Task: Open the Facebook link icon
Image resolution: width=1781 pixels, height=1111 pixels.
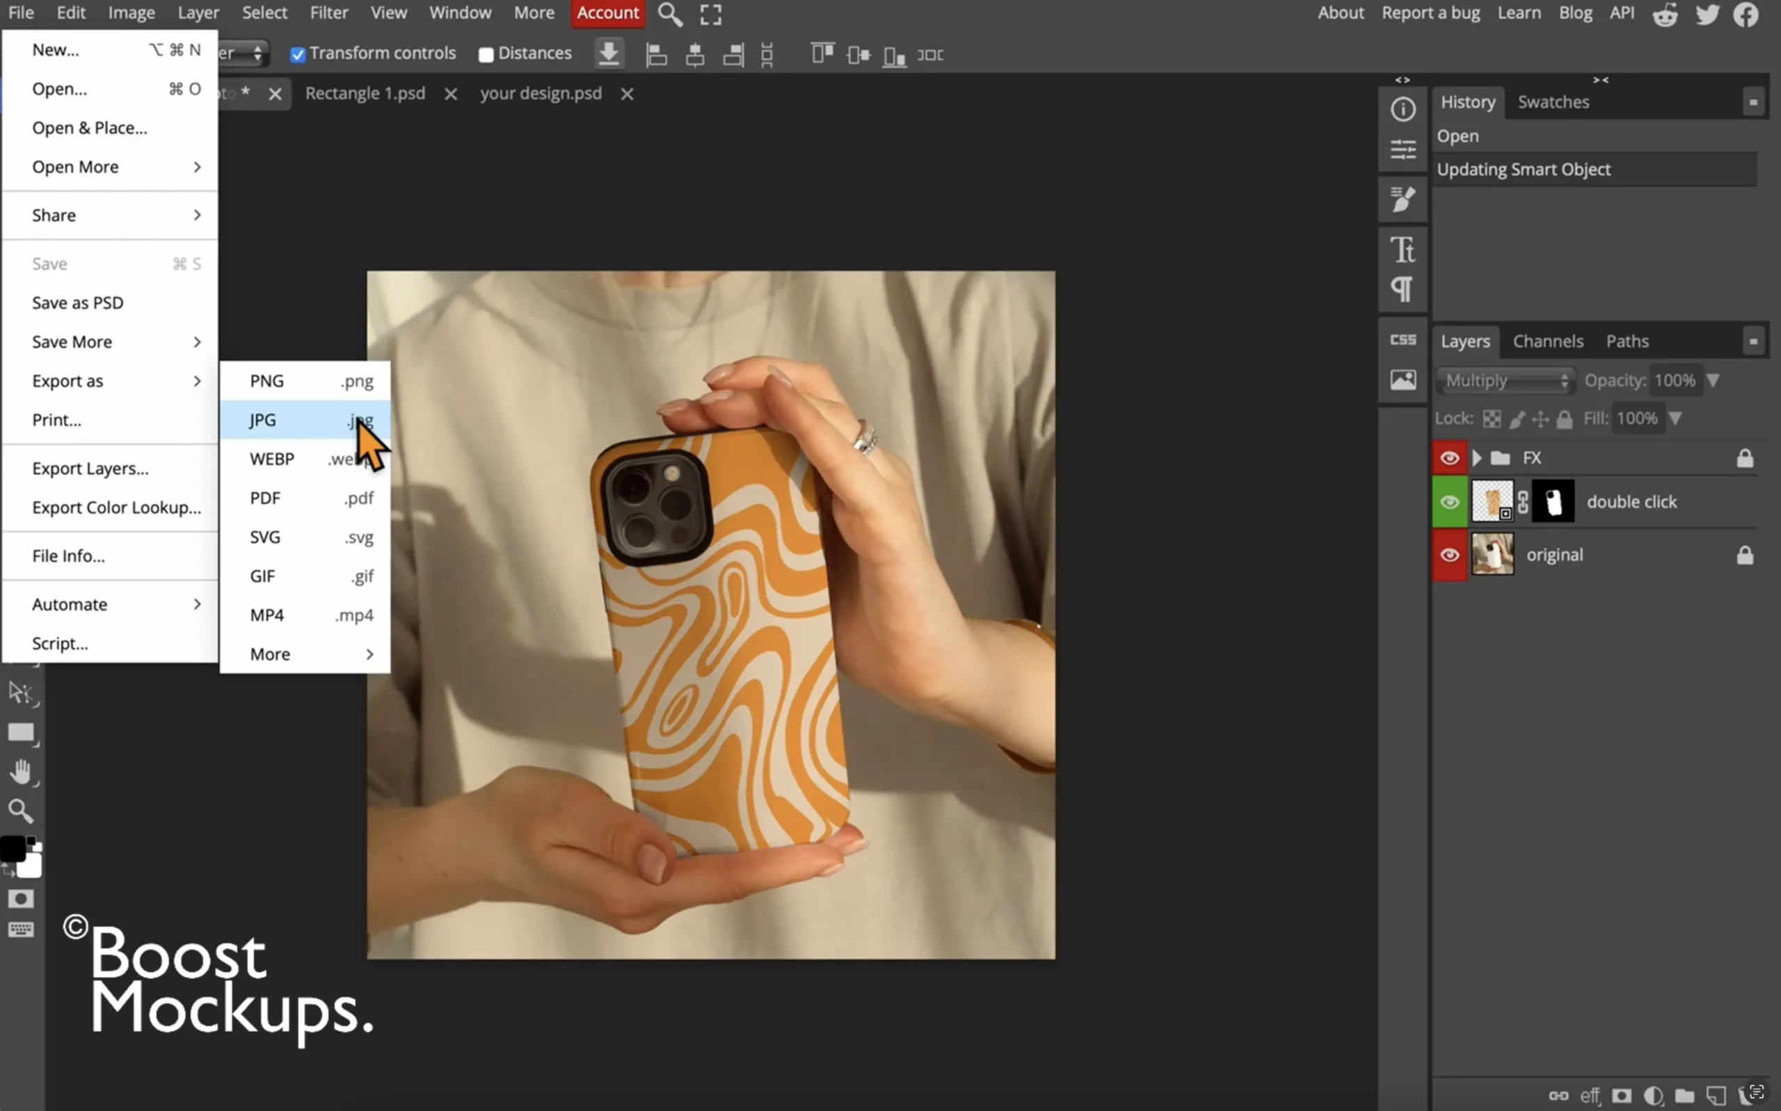Action: coord(1746,14)
